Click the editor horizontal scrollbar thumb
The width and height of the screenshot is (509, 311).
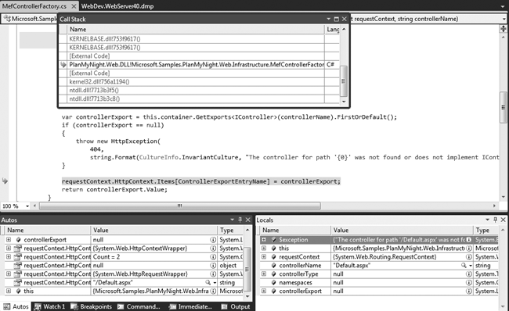[x=180, y=206]
